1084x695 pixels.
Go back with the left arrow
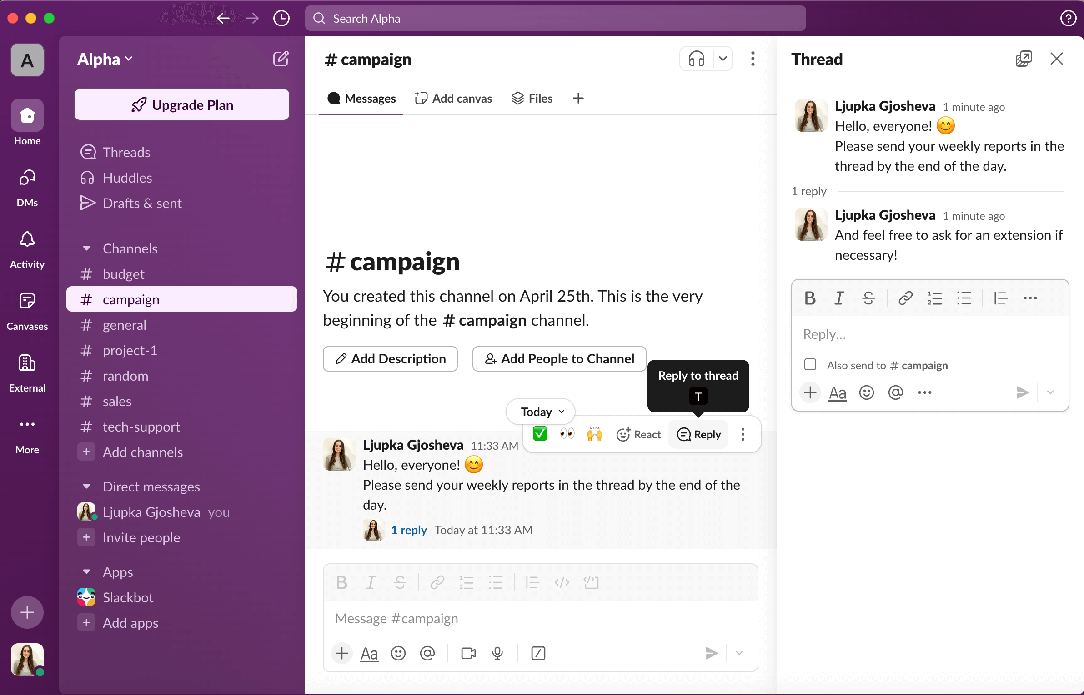pyautogui.click(x=223, y=18)
